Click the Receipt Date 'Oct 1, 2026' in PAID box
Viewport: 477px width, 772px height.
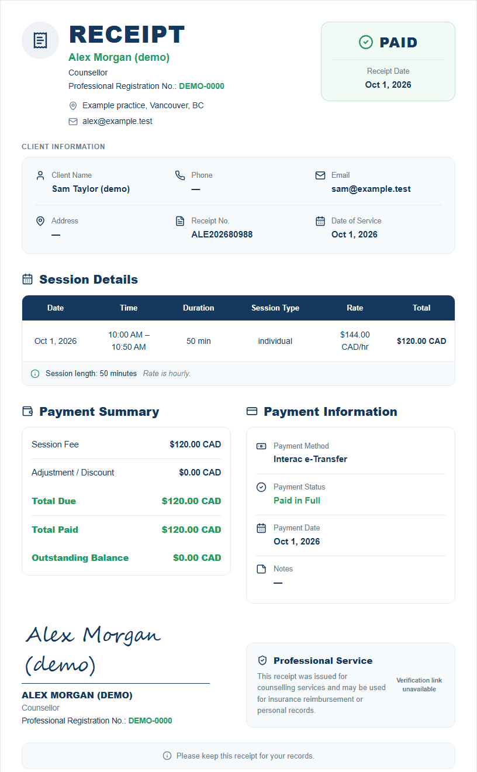tap(388, 85)
